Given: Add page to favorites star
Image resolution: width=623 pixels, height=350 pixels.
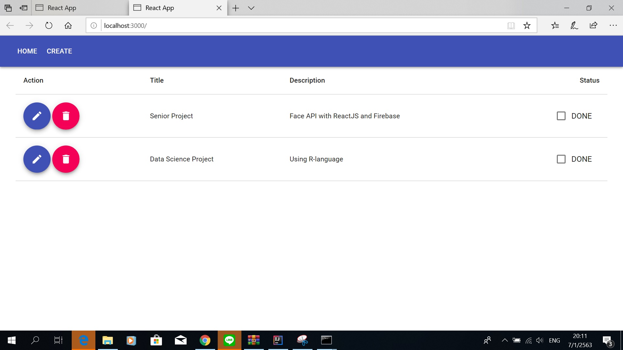Looking at the screenshot, I should coord(527,25).
